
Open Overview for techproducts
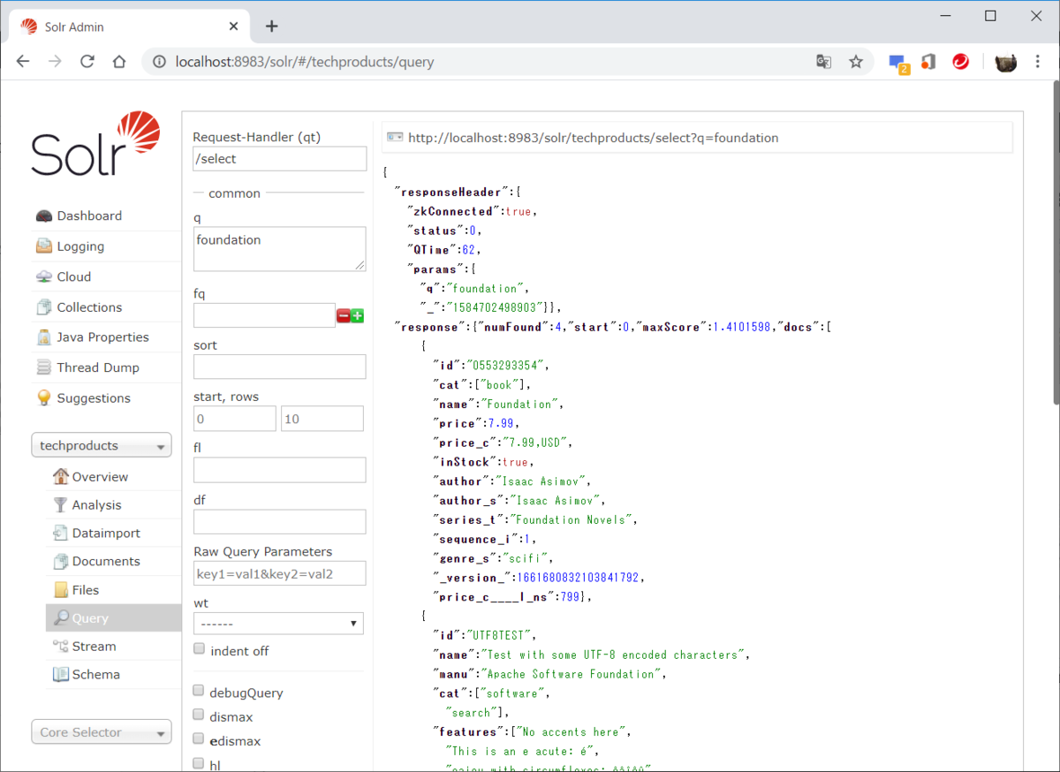coord(100,476)
